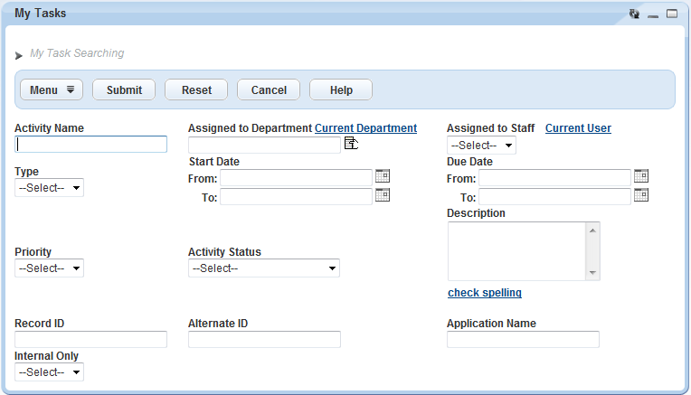Click the Reset button
691x395 pixels.
coord(196,89)
